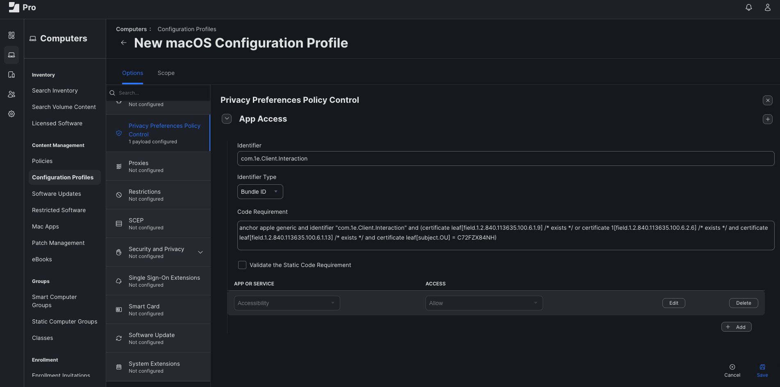Open the Settings gear icon

(x=11, y=114)
